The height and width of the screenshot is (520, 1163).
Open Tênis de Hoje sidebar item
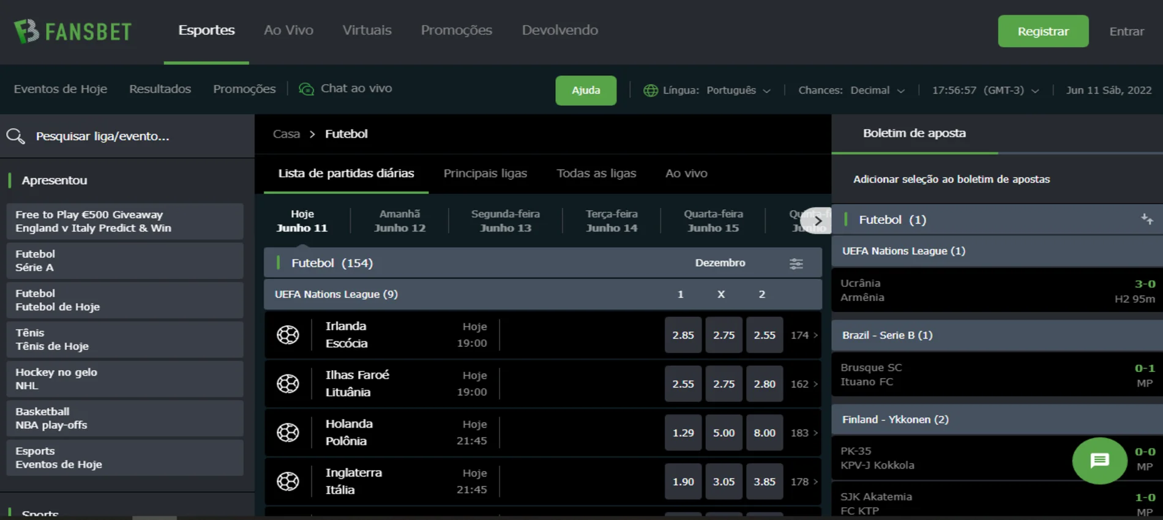125,340
